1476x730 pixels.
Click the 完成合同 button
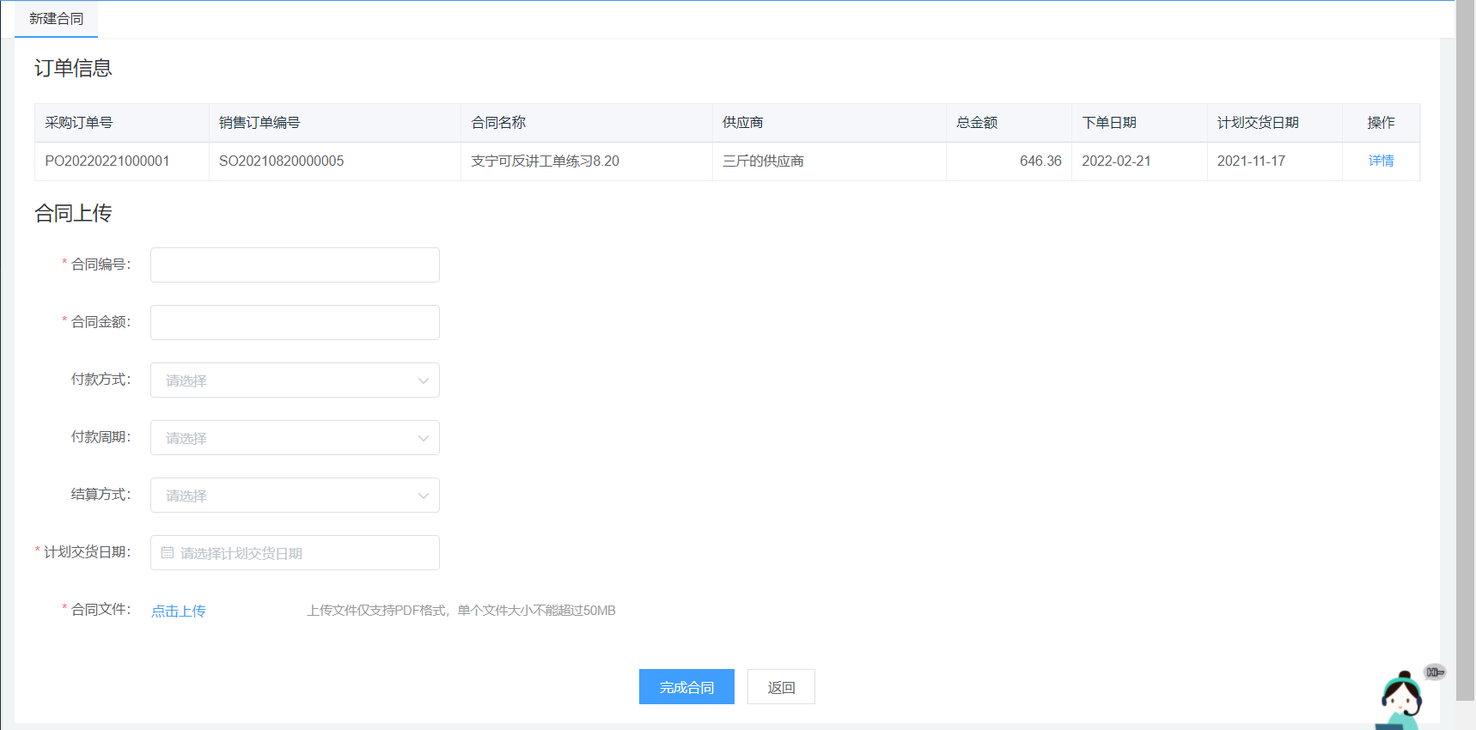click(x=686, y=687)
